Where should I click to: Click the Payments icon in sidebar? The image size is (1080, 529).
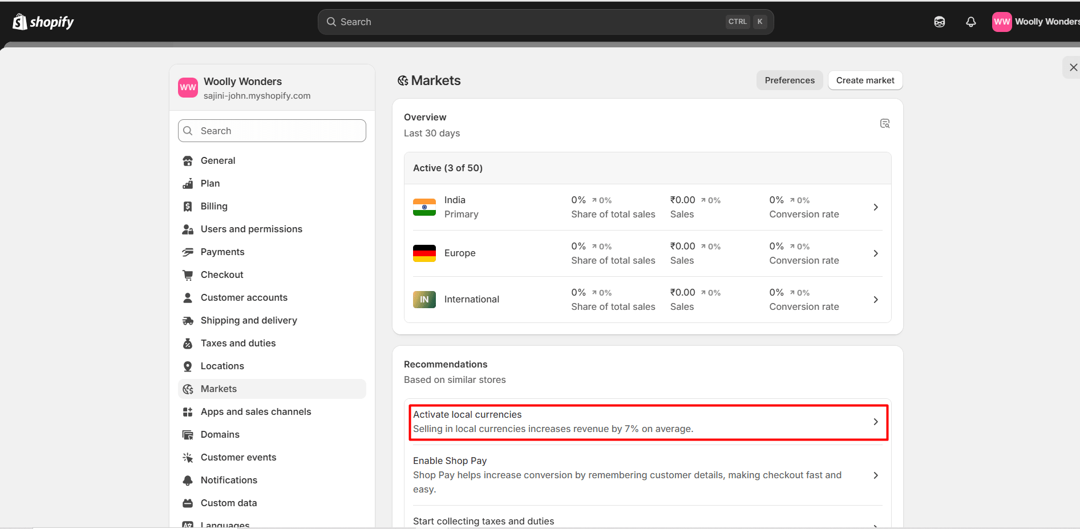pyautogui.click(x=188, y=252)
